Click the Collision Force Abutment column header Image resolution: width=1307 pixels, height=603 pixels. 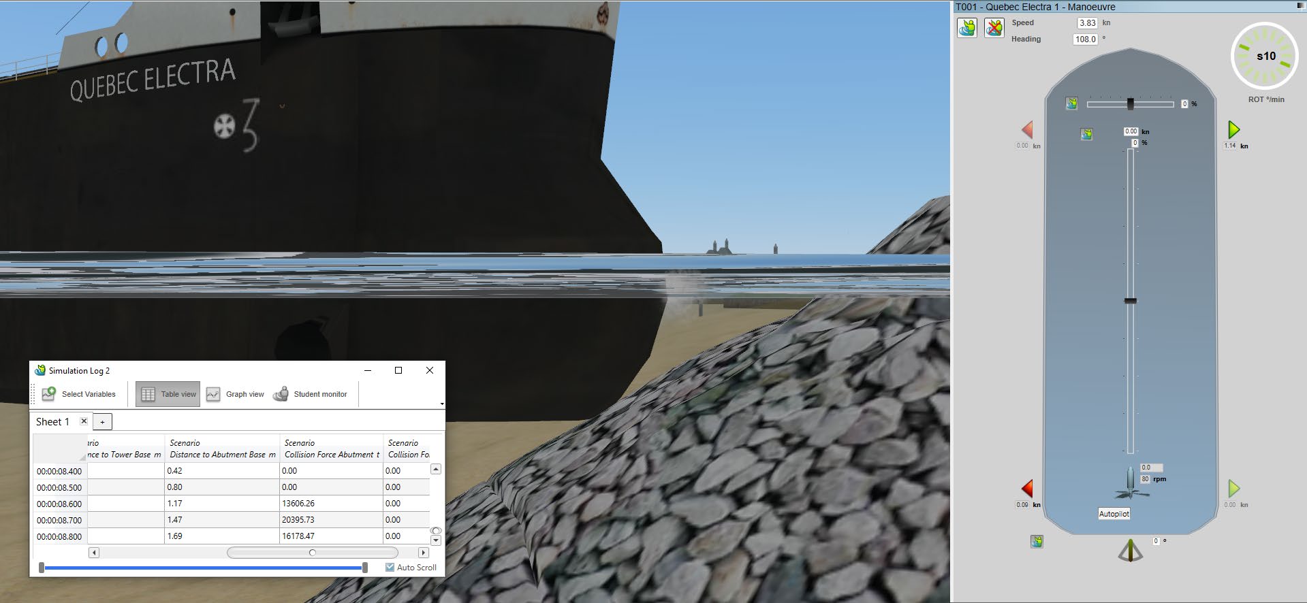[x=331, y=449]
